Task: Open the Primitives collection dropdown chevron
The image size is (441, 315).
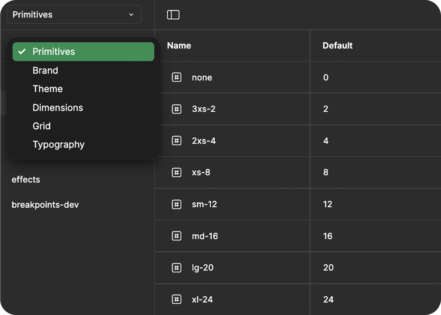Action: 131,14
